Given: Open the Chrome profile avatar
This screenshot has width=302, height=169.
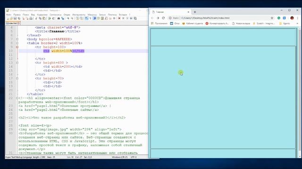Looking at the screenshot, I should pos(292,18).
